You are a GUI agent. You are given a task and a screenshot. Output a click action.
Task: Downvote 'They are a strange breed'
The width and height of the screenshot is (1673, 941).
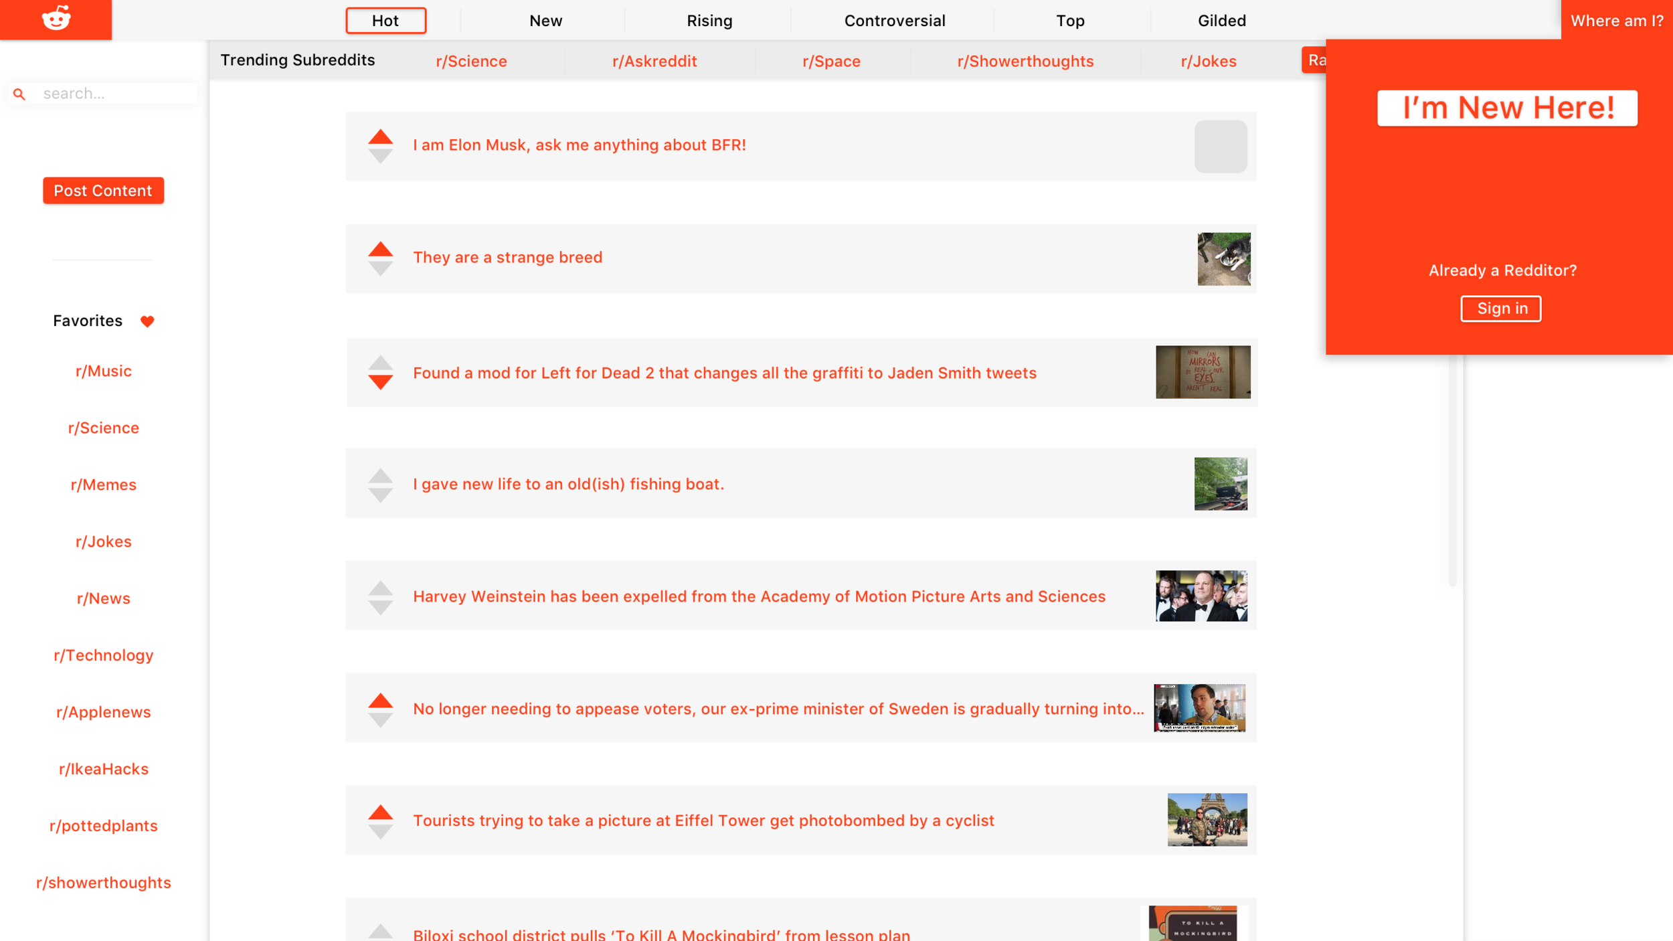coord(380,269)
